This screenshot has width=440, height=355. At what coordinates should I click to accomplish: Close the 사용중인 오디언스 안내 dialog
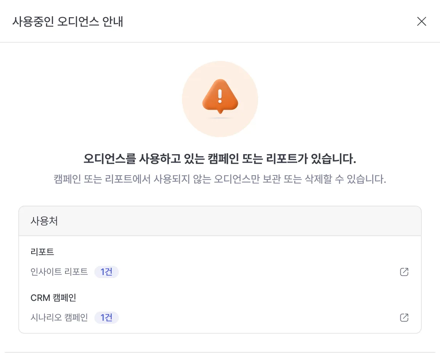click(x=421, y=21)
